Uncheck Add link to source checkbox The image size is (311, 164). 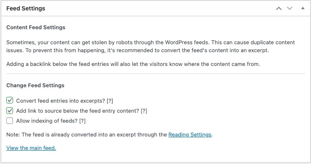(x=10, y=111)
